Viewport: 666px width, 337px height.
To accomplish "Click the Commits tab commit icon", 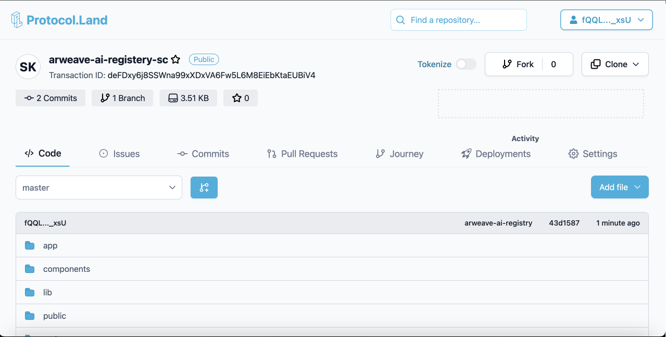I will (182, 154).
